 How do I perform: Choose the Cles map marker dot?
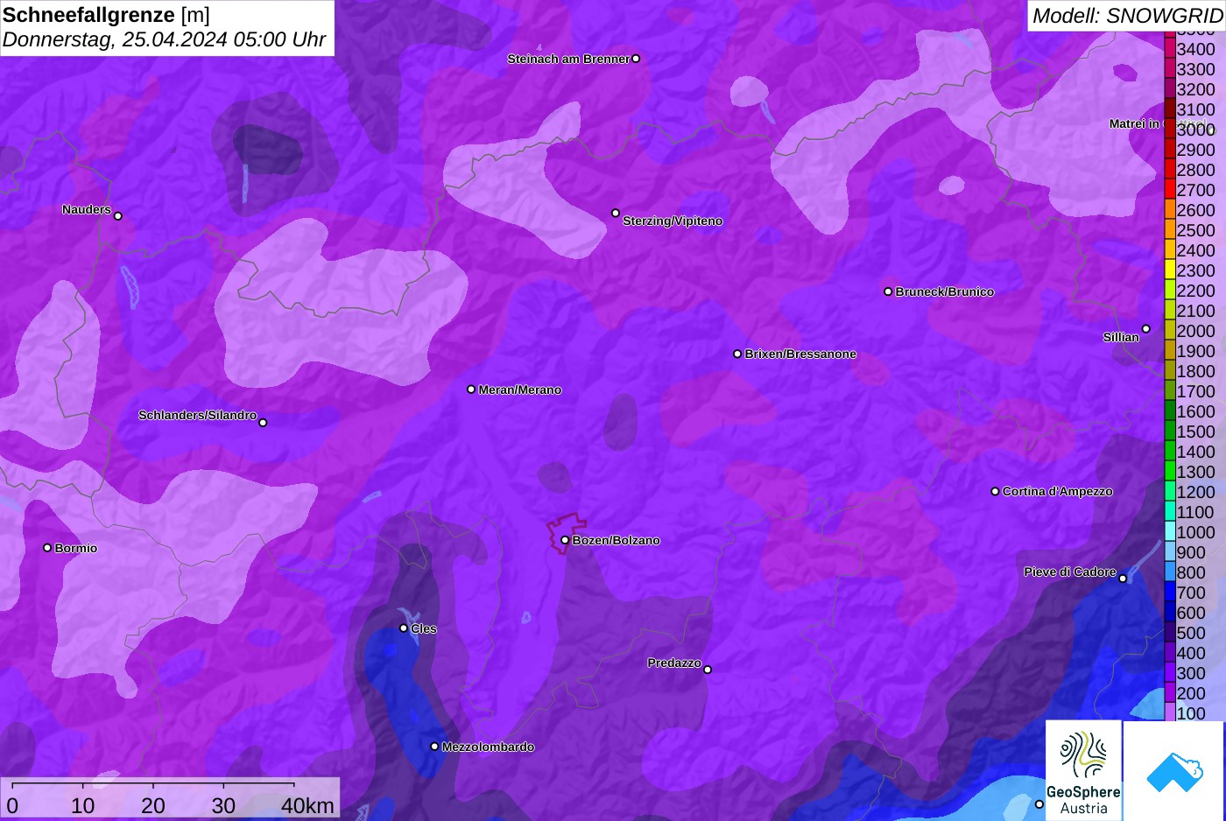[x=404, y=628]
